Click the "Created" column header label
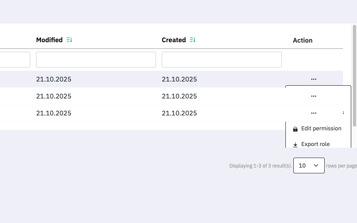Image resolution: width=357 pixels, height=223 pixels. [174, 40]
